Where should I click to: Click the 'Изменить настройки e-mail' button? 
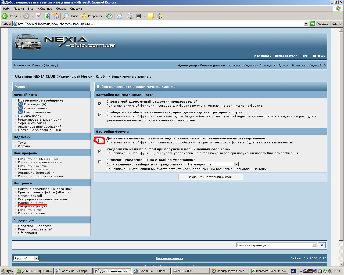click(210, 177)
